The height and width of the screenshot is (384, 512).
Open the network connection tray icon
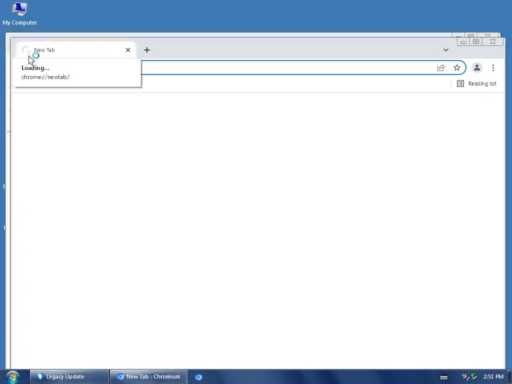[474, 377]
